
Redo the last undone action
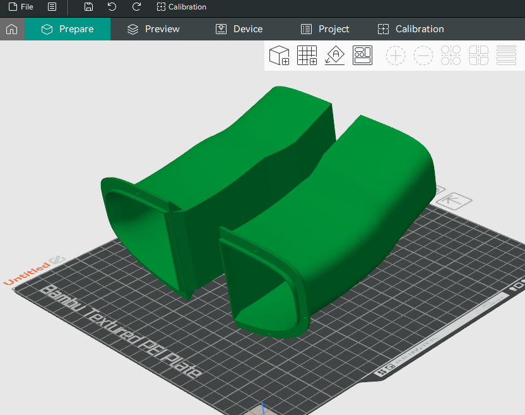[x=136, y=7]
